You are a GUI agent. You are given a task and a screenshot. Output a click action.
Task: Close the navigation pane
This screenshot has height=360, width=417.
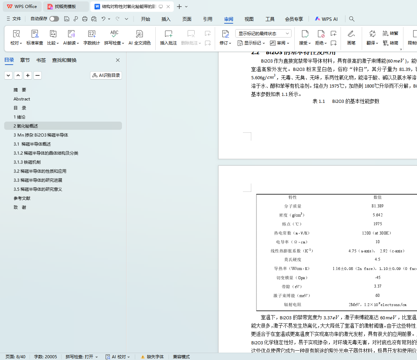118,60
